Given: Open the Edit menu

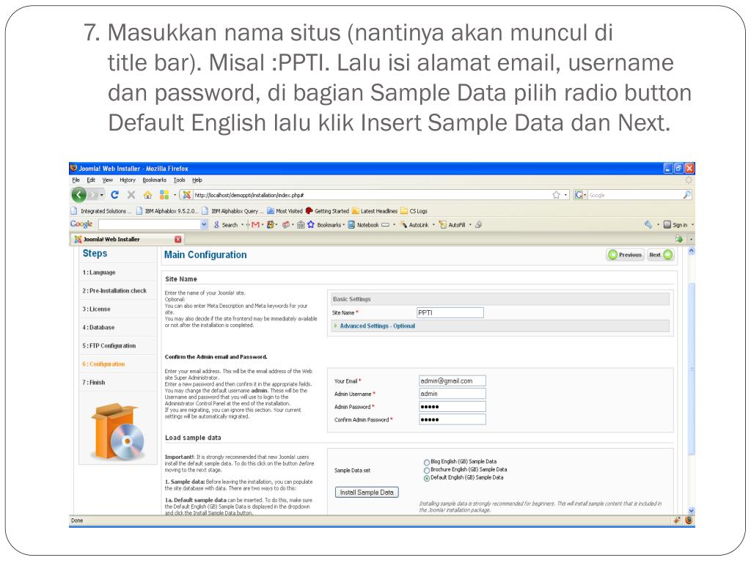Looking at the screenshot, I should click(x=91, y=180).
